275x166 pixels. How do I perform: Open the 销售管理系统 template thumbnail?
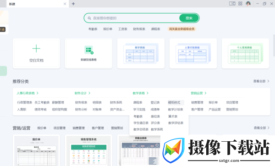coord(88,150)
